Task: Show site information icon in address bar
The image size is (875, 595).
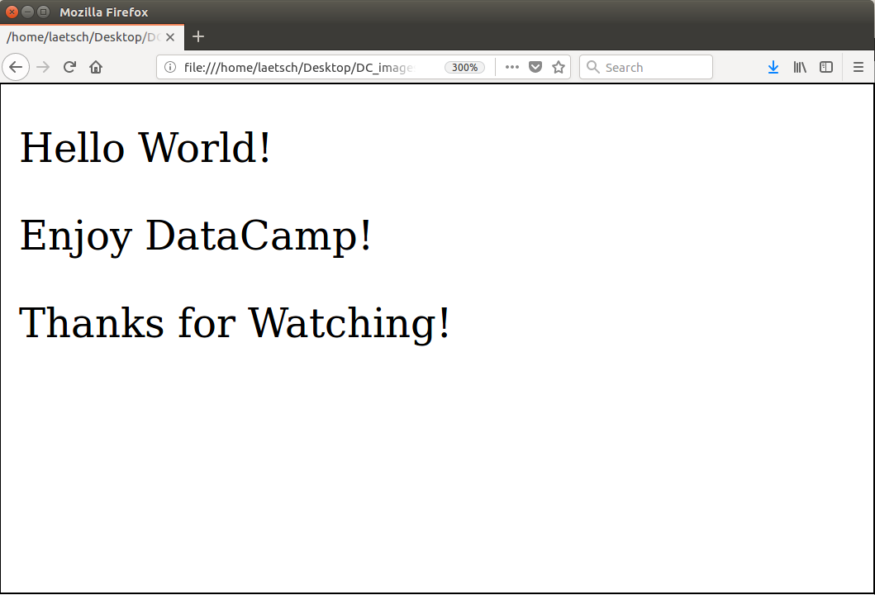Action: (x=170, y=68)
